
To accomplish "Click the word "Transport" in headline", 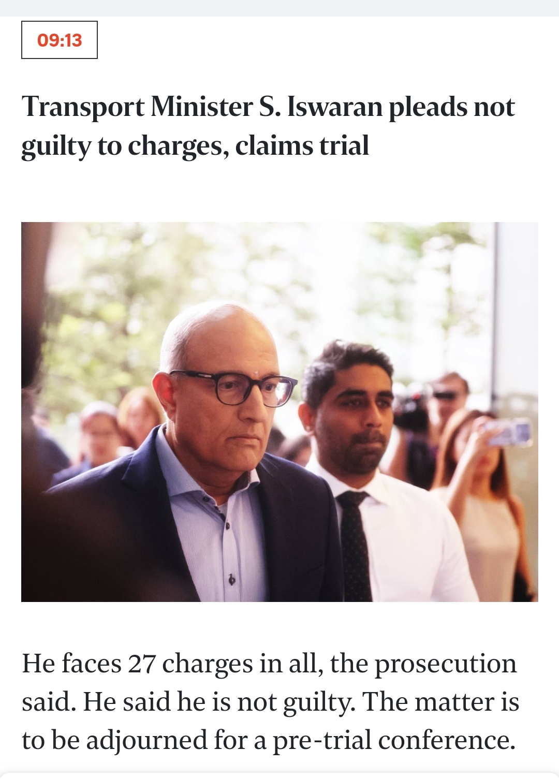I will pyautogui.click(x=83, y=107).
